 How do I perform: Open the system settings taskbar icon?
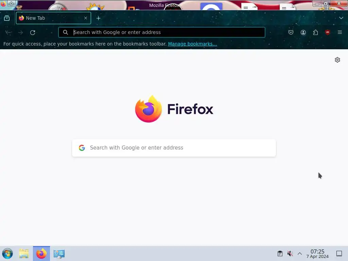(59, 254)
